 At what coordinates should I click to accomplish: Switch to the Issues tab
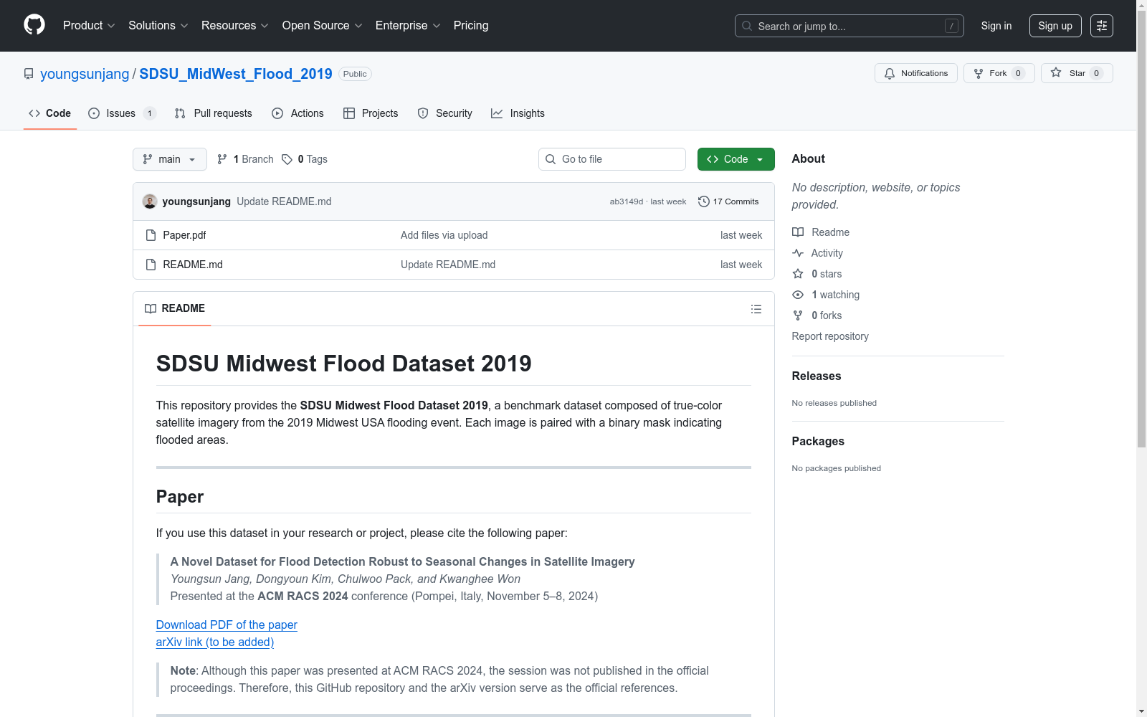click(122, 113)
